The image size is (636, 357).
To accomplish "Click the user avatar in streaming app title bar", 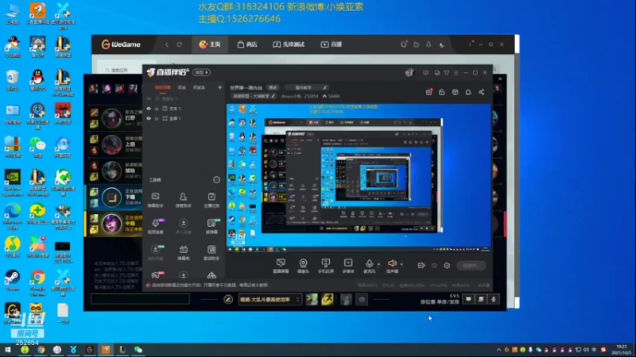I will point(409,72).
